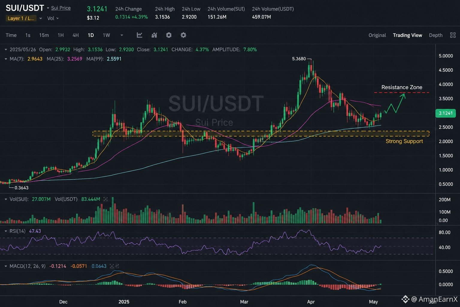Expand the SUI/USDT pair selector arrow
The height and width of the screenshot is (307, 460).
(48, 8)
